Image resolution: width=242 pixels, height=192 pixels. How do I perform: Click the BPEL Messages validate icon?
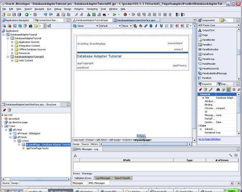pos(75,156)
